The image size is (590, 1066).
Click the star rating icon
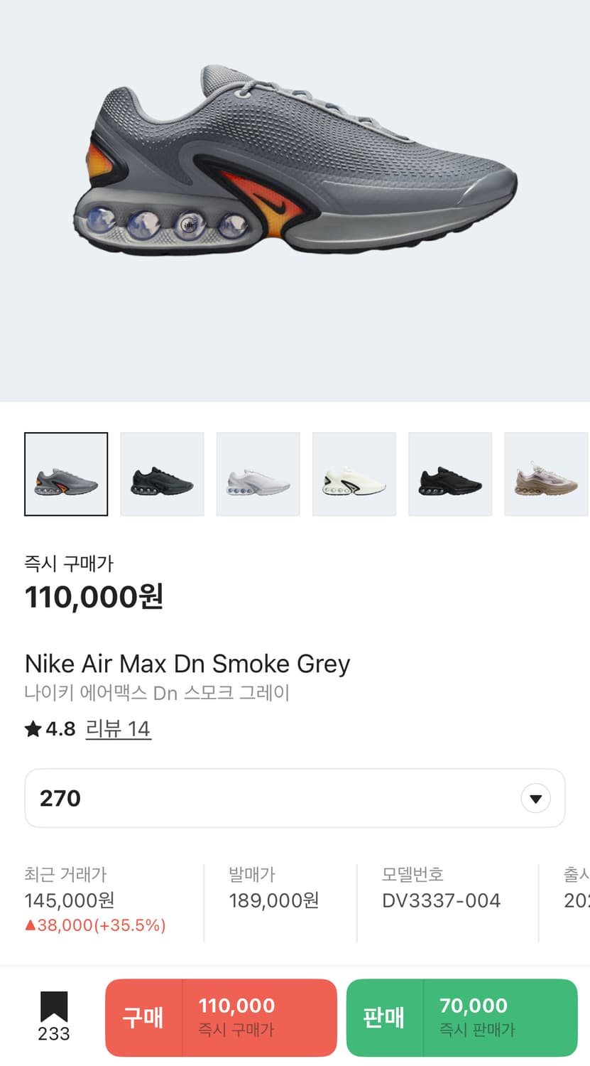(33, 728)
